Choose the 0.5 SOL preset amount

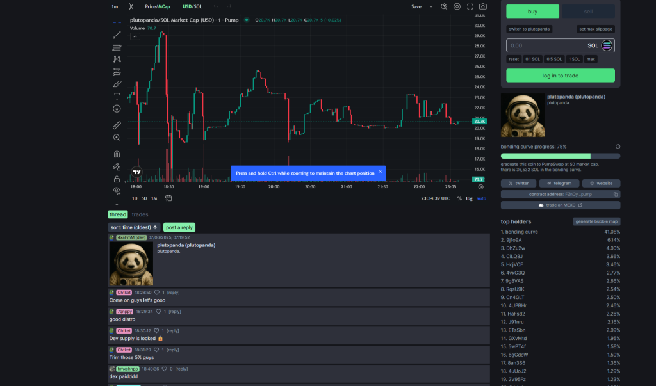pos(554,60)
